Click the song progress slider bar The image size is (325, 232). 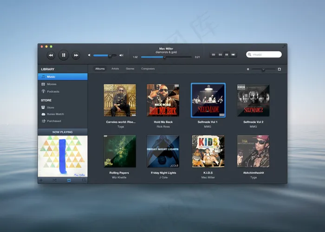[x=166, y=57]
